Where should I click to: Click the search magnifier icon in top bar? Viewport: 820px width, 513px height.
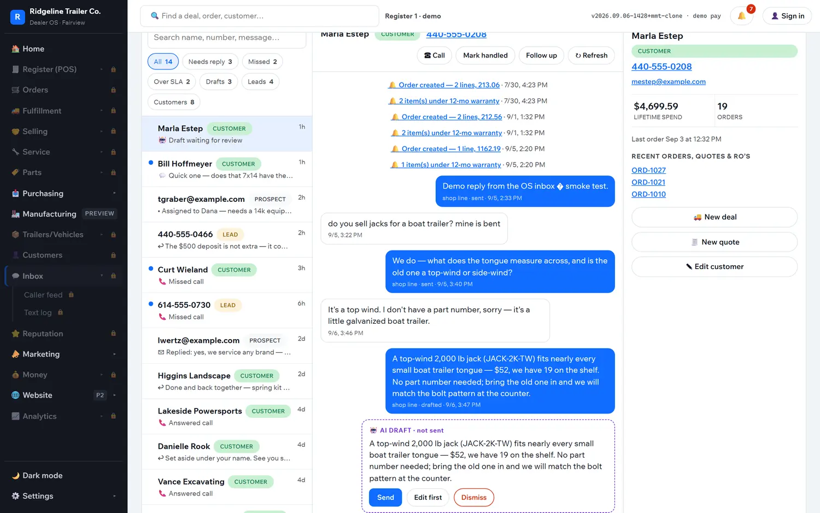tap(155, 16)
